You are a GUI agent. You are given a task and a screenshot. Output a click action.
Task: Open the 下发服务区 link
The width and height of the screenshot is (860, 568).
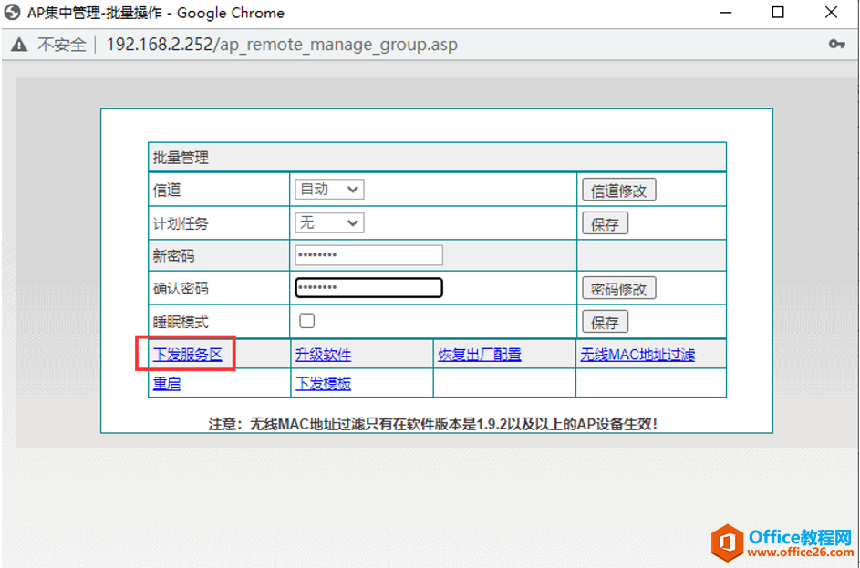tap(188, 355)
